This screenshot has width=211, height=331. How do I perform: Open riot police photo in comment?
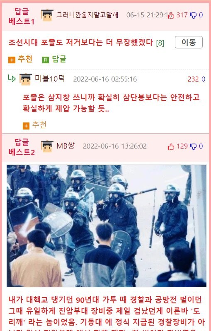click(x=107, y=226)
